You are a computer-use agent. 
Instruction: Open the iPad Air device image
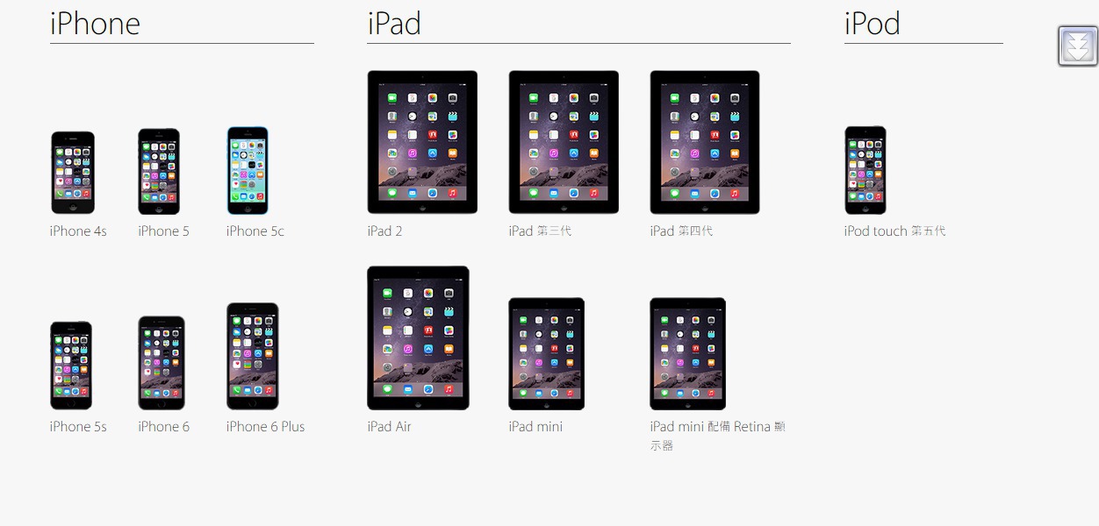[x=418, y=338]
